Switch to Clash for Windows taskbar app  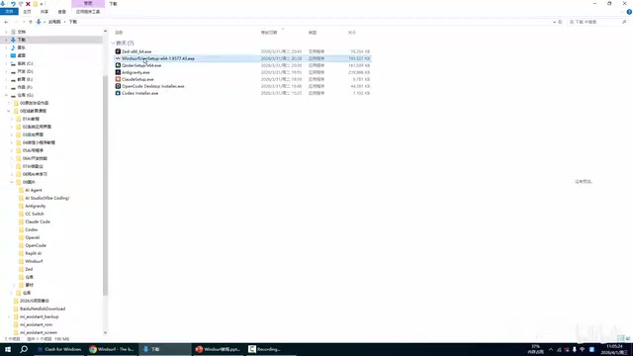[59, 349]
